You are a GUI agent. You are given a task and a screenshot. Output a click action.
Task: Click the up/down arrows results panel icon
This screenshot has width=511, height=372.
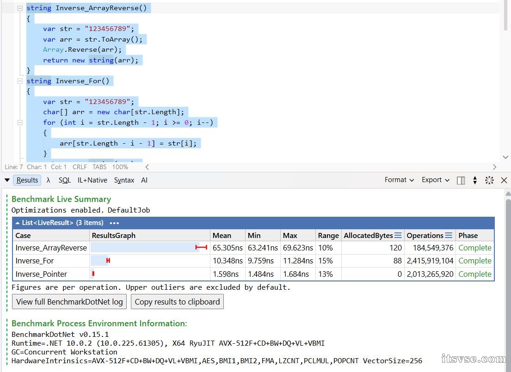click(475, 181)
